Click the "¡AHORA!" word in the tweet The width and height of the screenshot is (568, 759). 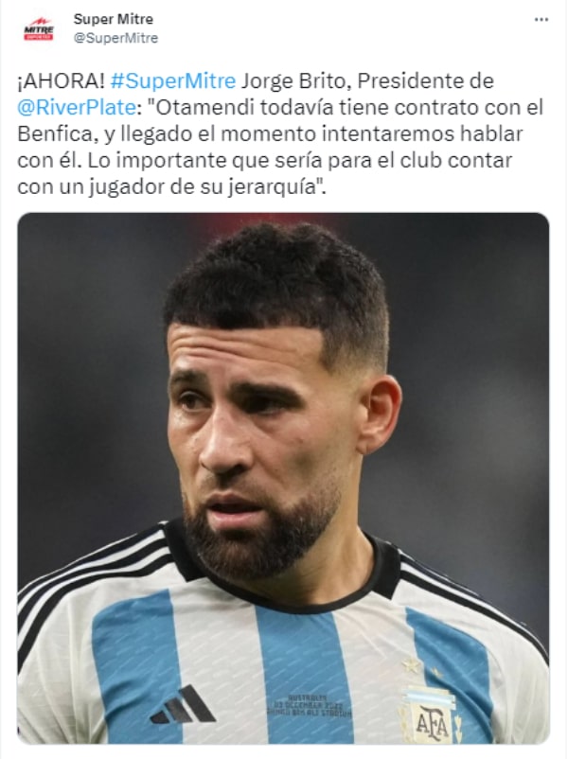(61, 80)
